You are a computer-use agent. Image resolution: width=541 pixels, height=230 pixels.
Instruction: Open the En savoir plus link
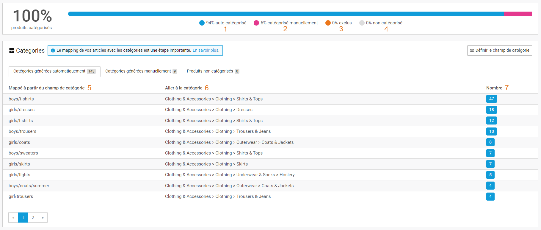pyautogui.click(x=206, y=50)
